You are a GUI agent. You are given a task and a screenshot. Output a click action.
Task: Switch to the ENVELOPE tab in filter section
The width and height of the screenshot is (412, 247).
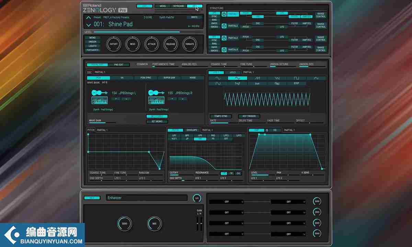[x=192, y=130]
